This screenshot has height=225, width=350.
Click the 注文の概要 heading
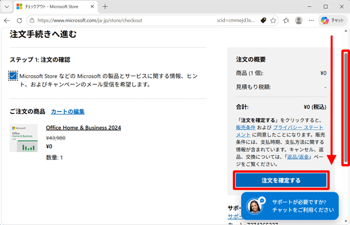click(251, 59)
